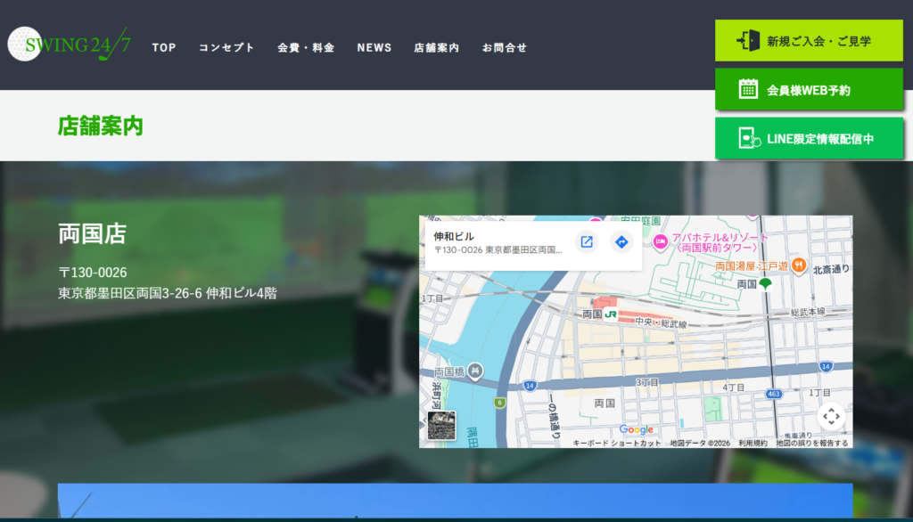This screenshot has height=522, width=913.
Task: Click the APA Hotel pin on map
Action: 661,241
